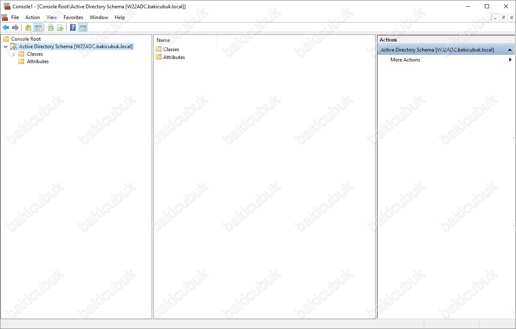Expand the Classes node in the tree
The image size is (516, 329).
[x=14, y=54]
